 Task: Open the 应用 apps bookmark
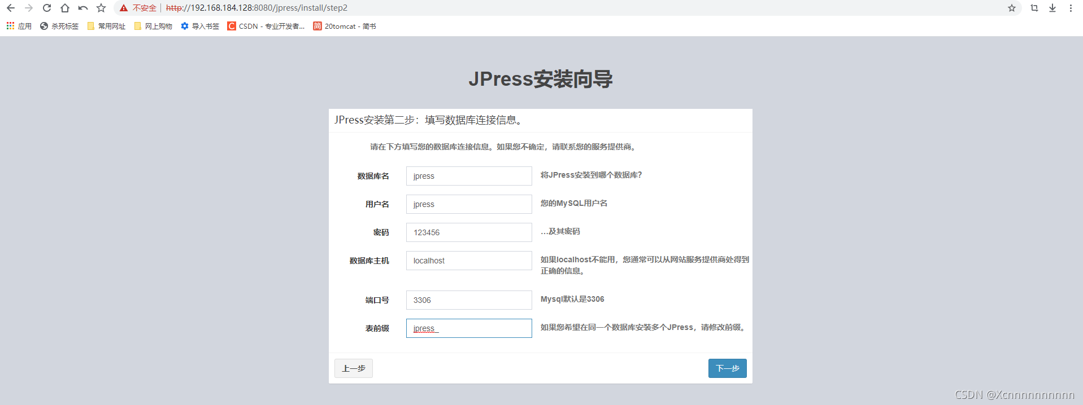[x=19, y=26]
